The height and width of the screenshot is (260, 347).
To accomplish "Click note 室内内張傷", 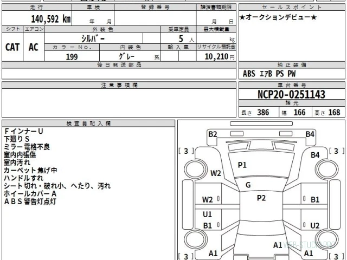I will [20, 155].
